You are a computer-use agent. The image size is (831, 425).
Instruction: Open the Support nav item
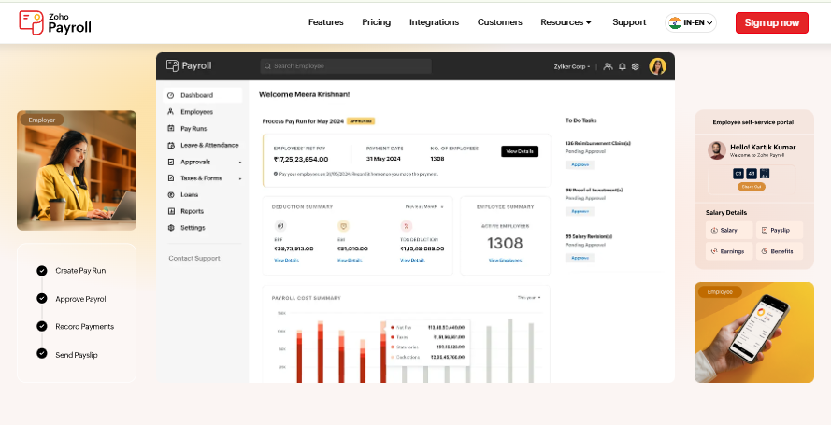629,22
